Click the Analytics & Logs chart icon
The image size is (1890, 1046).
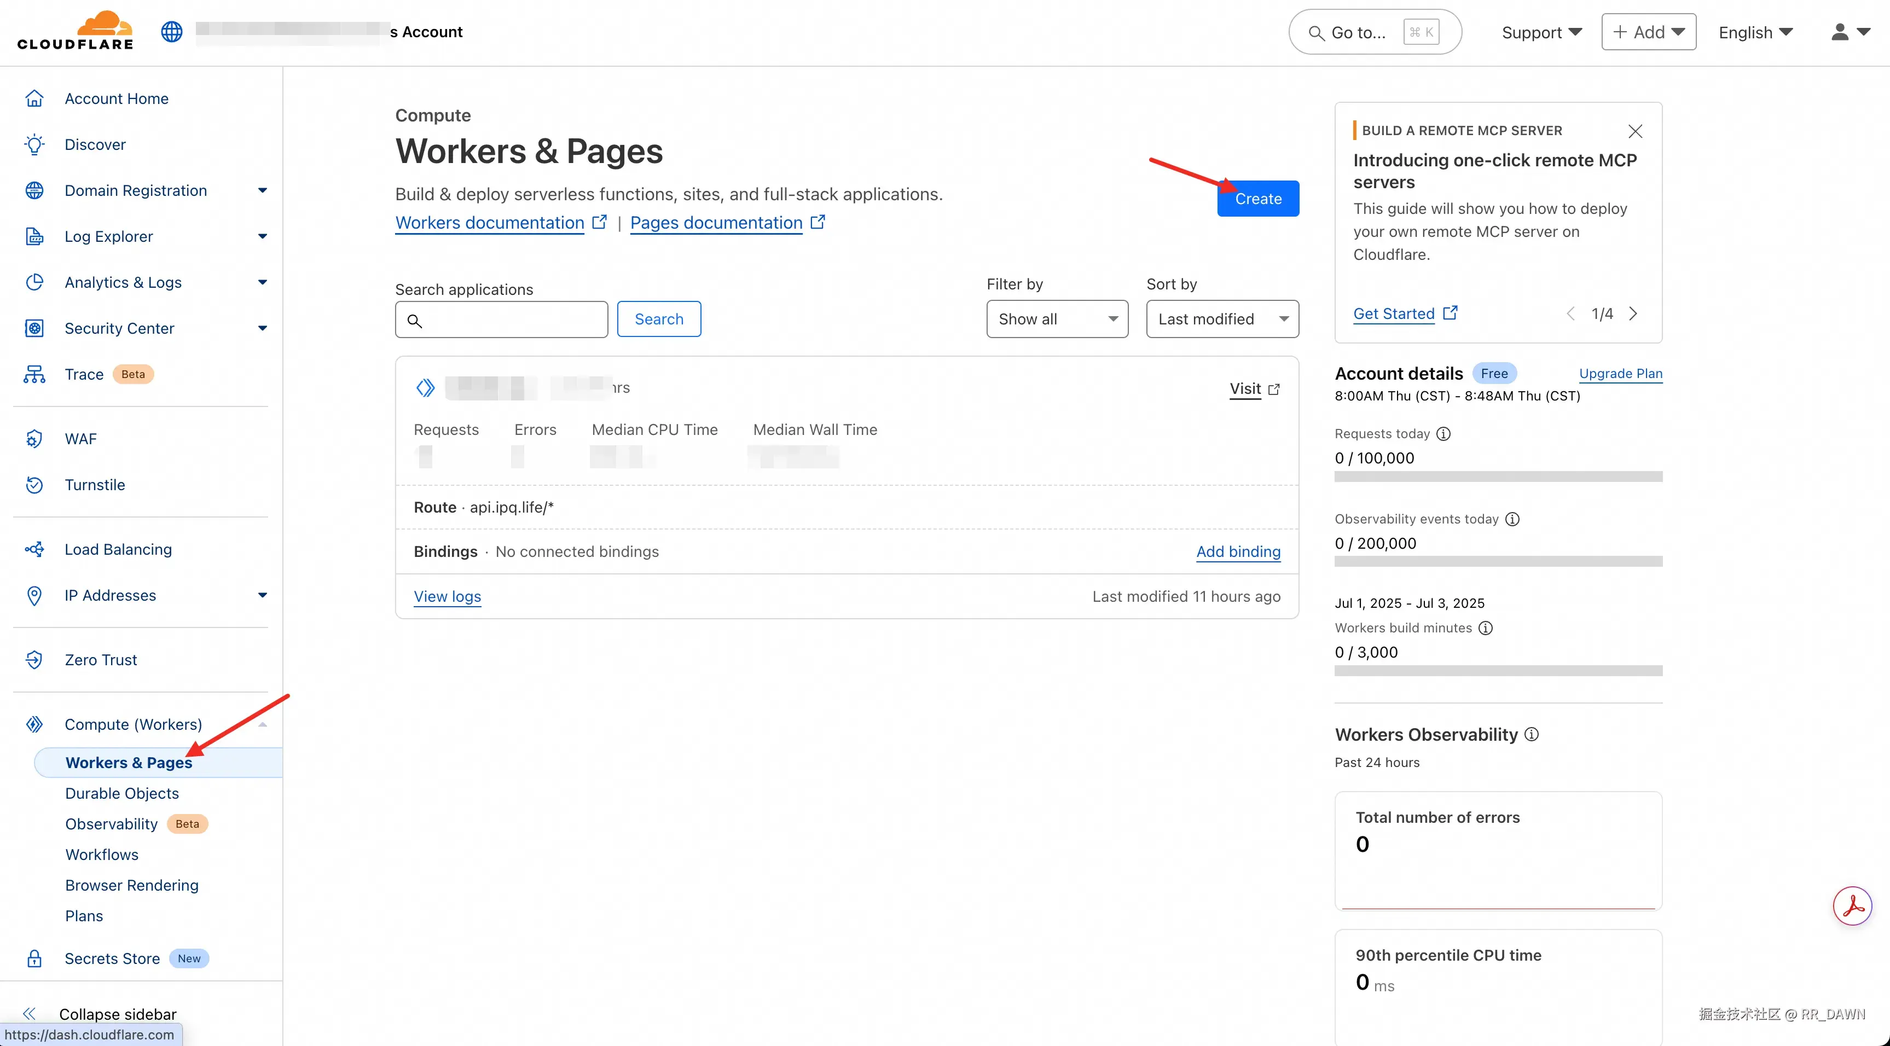pos(34,282)
